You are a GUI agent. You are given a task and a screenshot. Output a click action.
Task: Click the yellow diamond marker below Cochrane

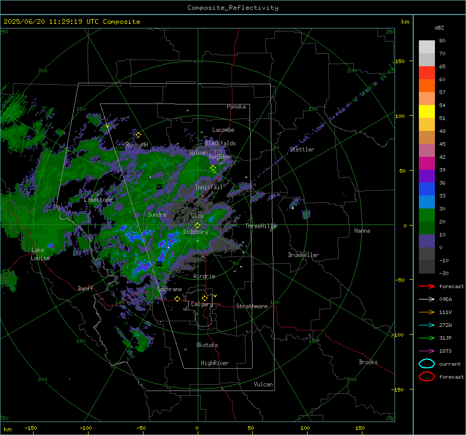pos(178,298)
